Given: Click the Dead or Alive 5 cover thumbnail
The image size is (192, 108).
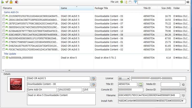Looking at the screenshot, I should (16, 84).
